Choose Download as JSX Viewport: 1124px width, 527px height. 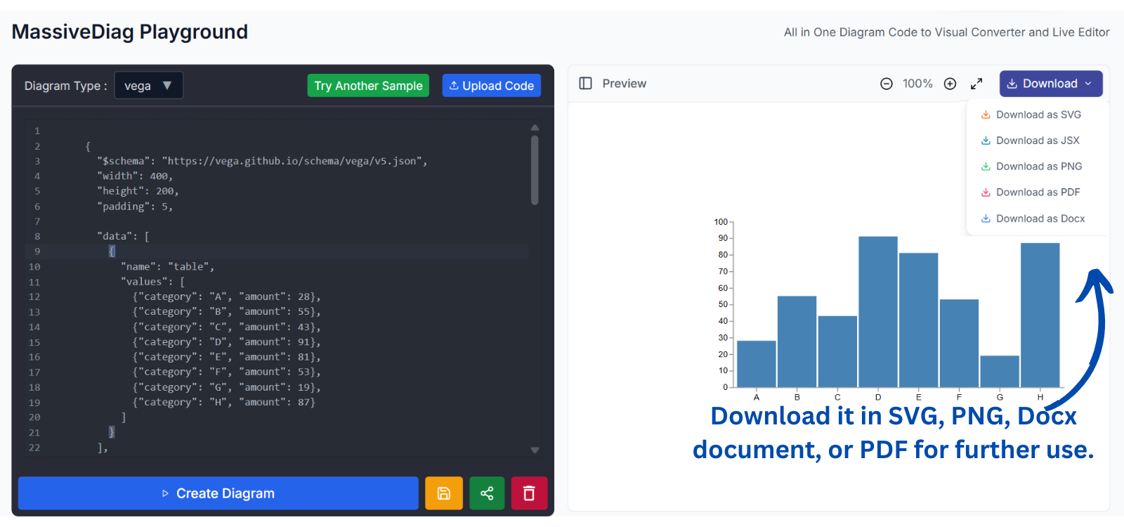coord(1030,141)
